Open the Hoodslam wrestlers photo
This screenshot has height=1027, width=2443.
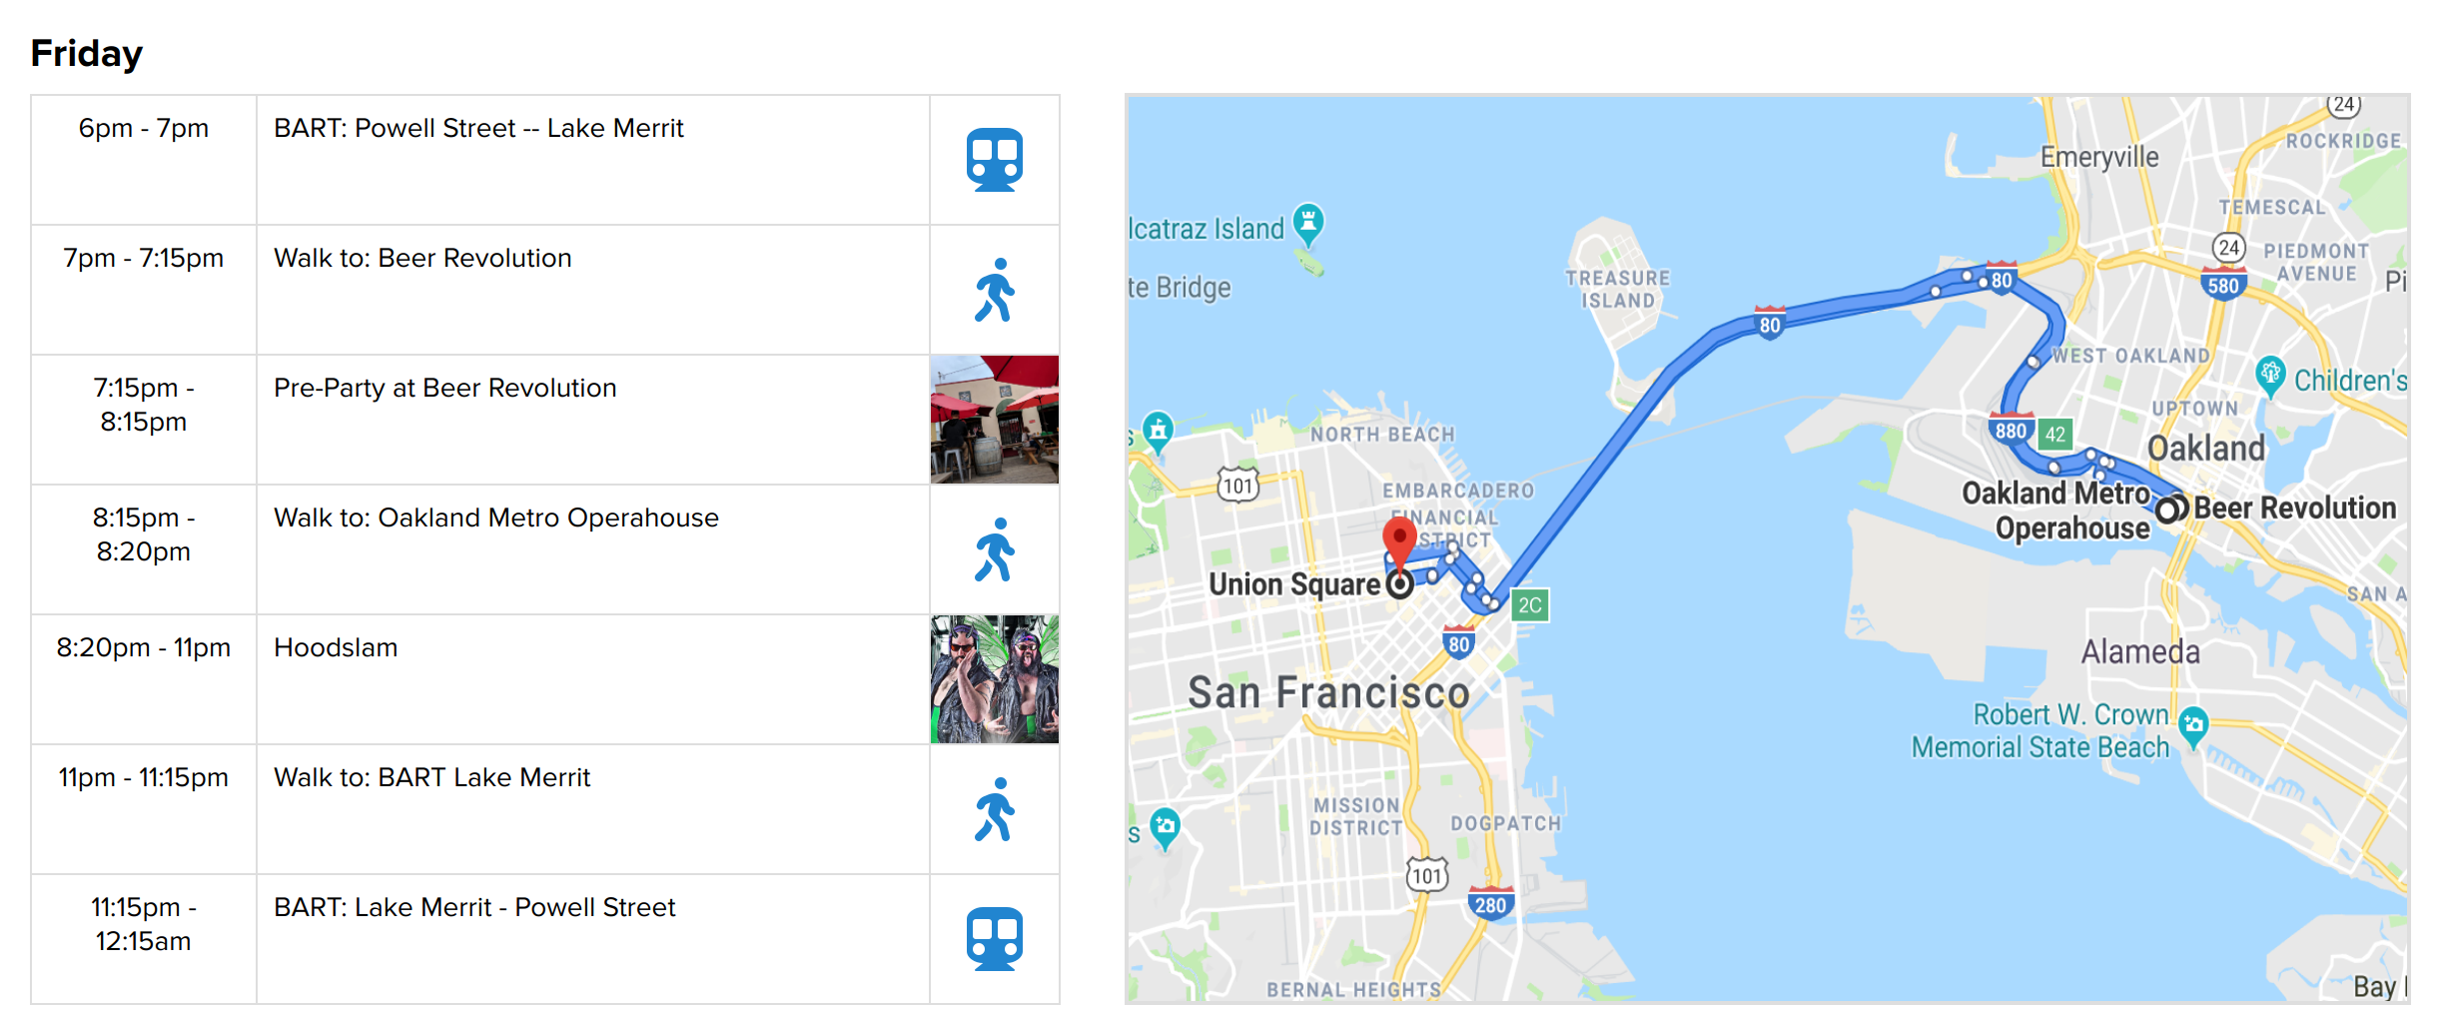(x=994, y=679)
